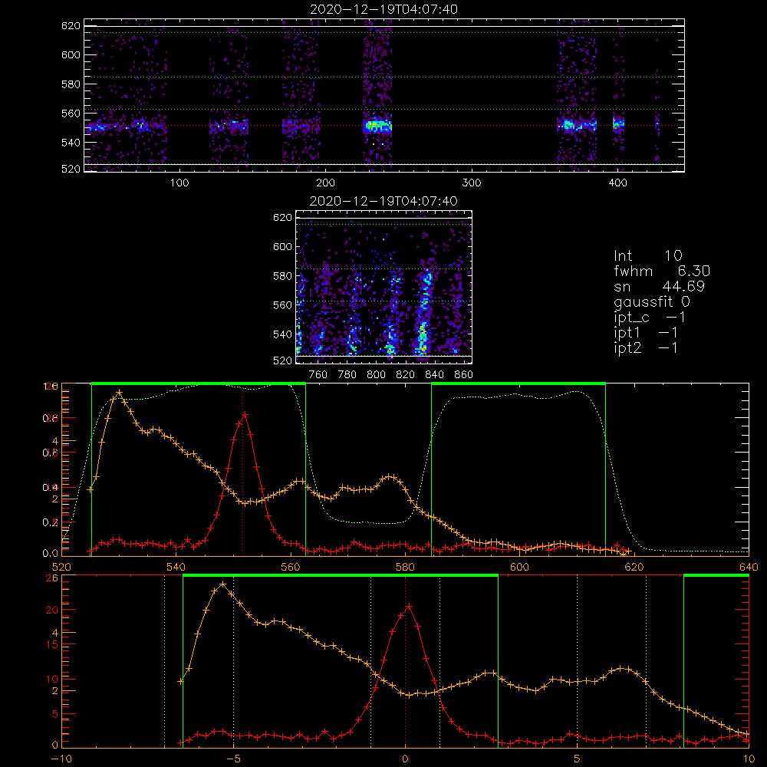This screenshot has width=767, height=767.
Task: Click the brightest emission blob near 235 in top image
Action: click(x=377, y=126)
